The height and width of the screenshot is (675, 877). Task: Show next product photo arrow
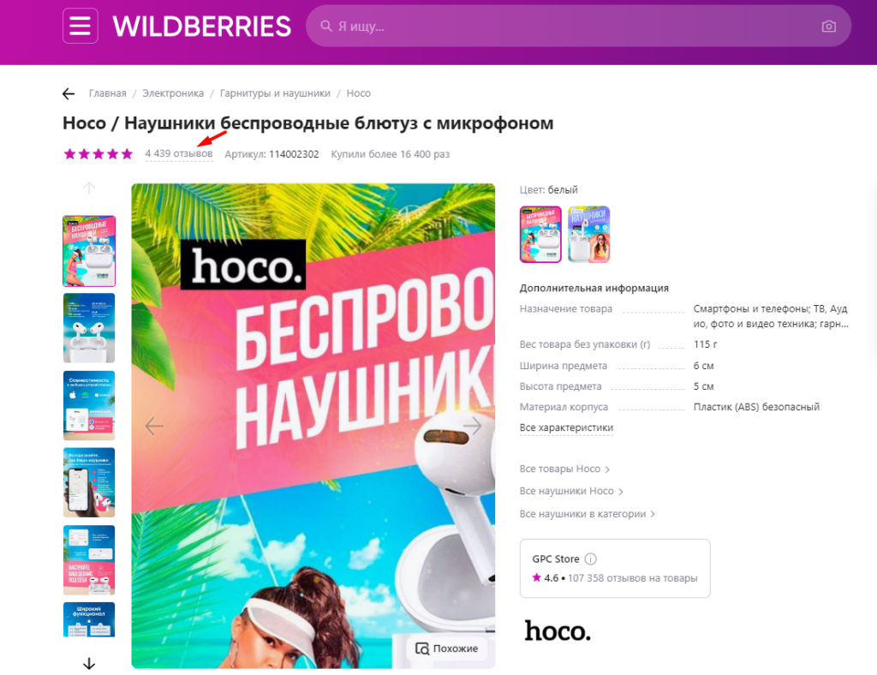[472, 426]
